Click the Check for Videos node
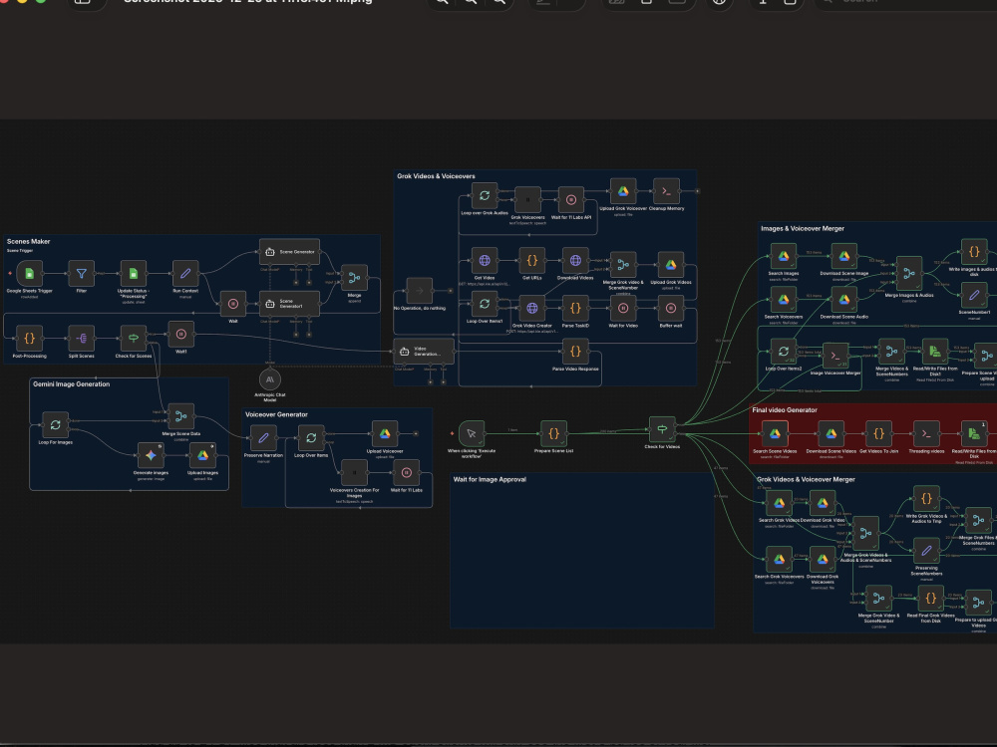The image size is (997, 747). (662, 428)
